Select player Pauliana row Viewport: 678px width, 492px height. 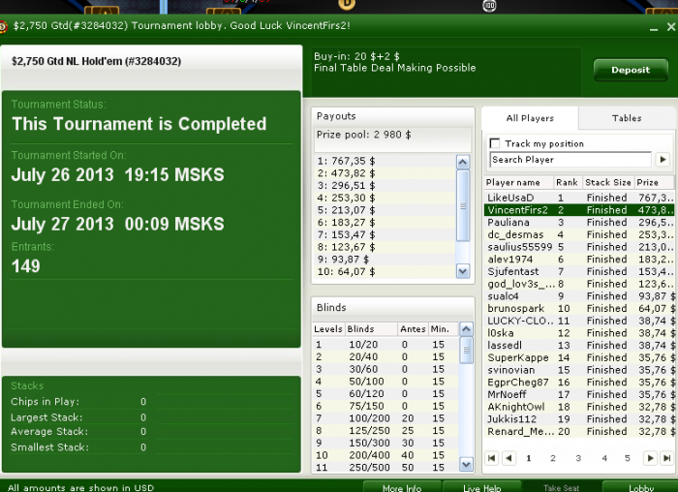click(579, 222)
